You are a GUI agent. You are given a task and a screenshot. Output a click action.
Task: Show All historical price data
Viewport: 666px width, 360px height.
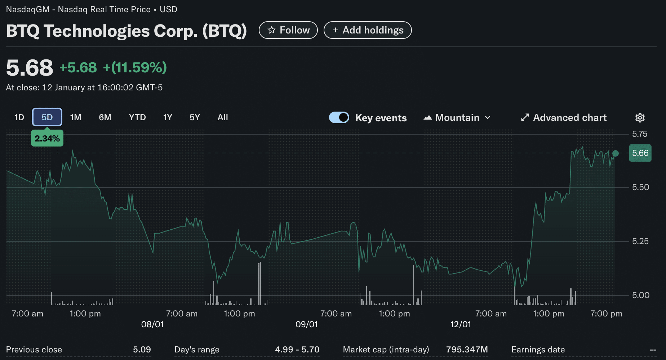pyautogui.click(x=223, y=117)
